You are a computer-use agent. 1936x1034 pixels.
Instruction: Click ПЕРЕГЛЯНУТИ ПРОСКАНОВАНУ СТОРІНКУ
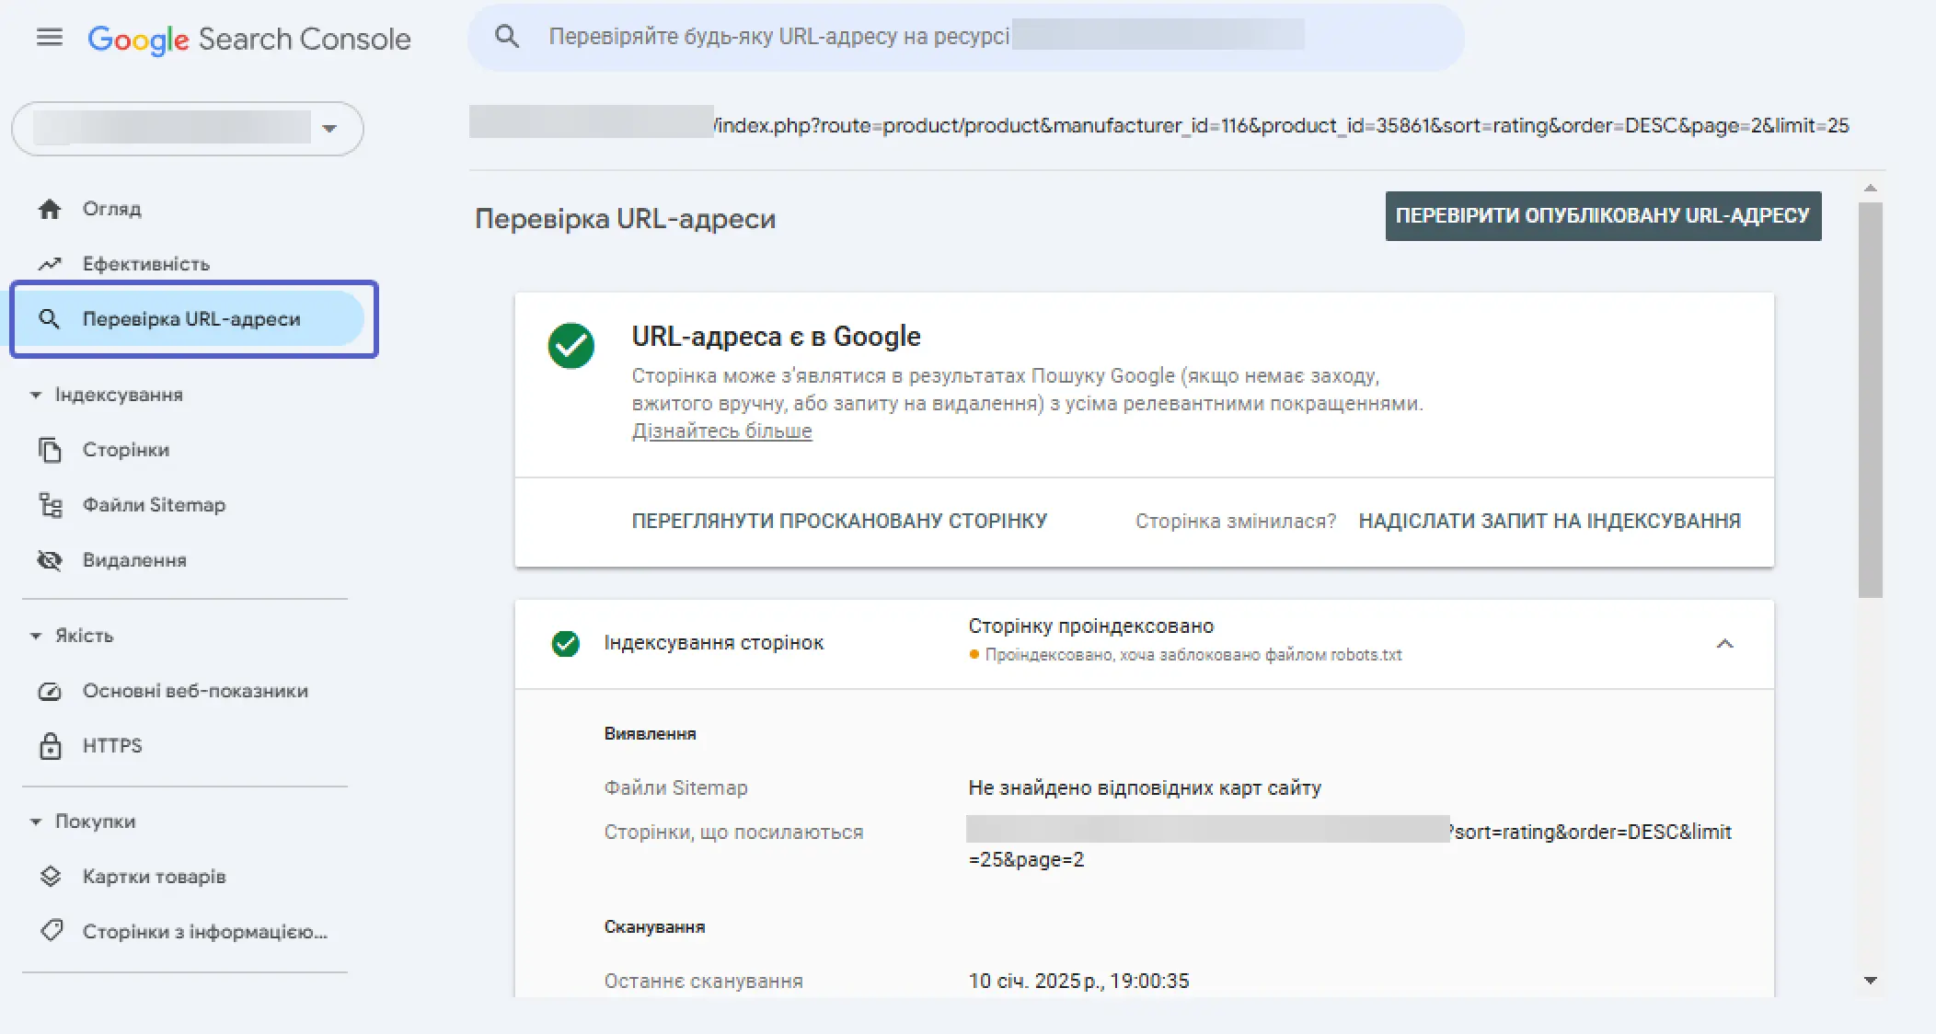[839, 522]
